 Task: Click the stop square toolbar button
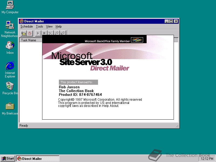tap(44, 33)
